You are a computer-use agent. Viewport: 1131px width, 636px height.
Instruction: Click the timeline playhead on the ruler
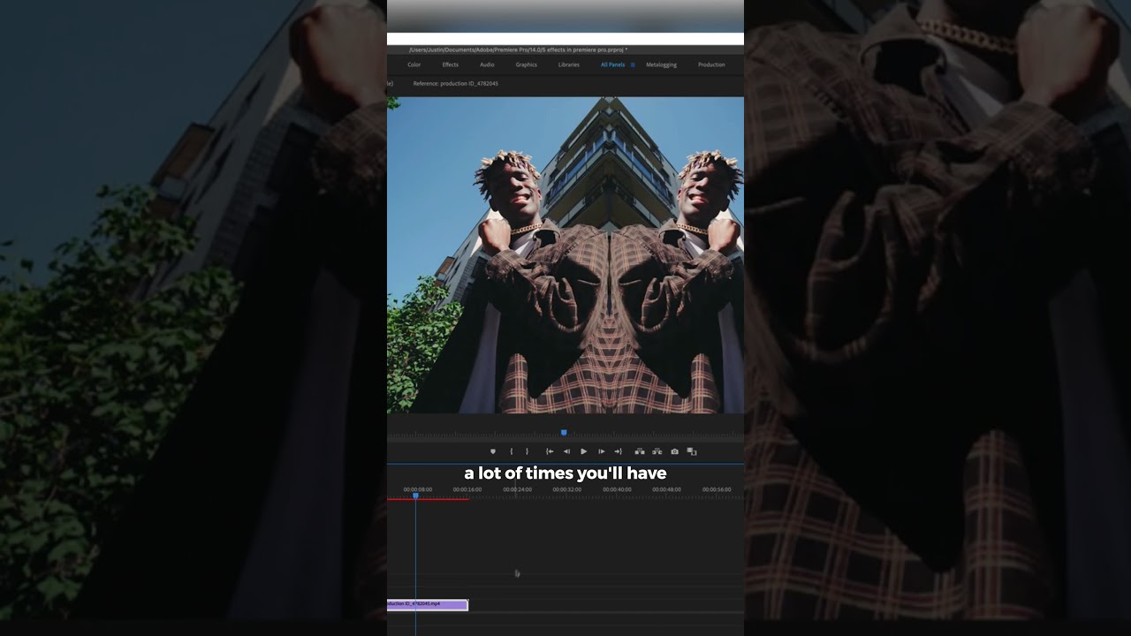(x=415, y=496)
